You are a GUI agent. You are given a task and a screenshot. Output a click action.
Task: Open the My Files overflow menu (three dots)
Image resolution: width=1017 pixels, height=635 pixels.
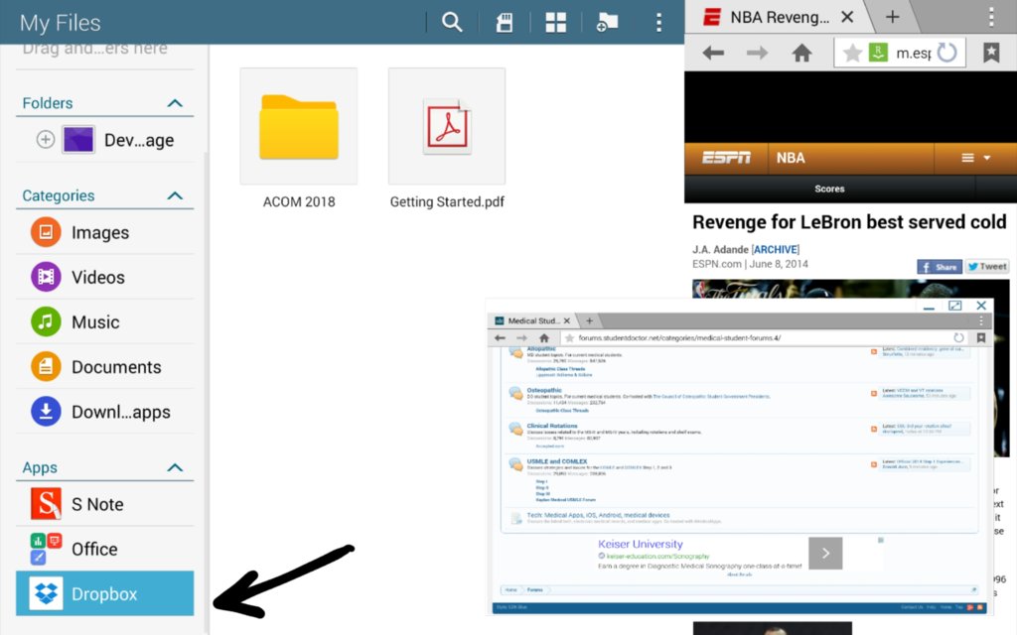pos(658,23)
